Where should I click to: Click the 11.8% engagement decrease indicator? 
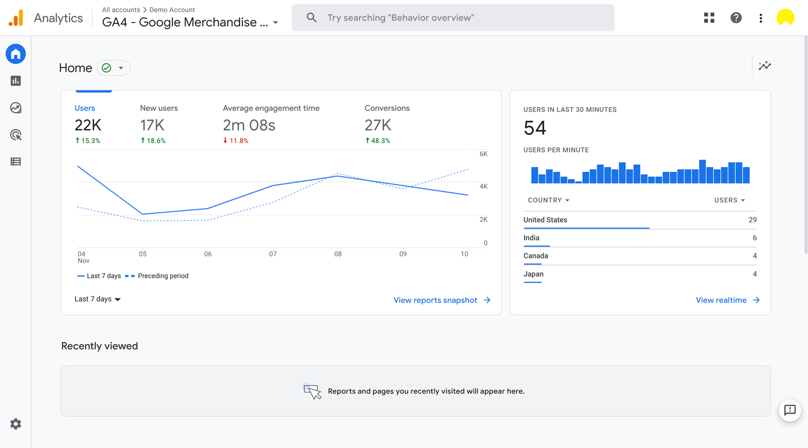pos(236,141)
